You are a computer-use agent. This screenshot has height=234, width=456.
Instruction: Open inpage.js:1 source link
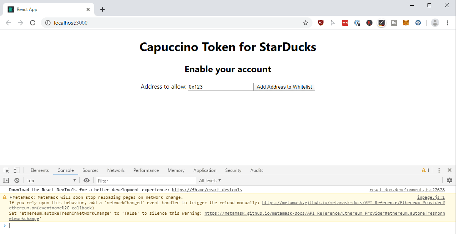(x=431, y=197)
